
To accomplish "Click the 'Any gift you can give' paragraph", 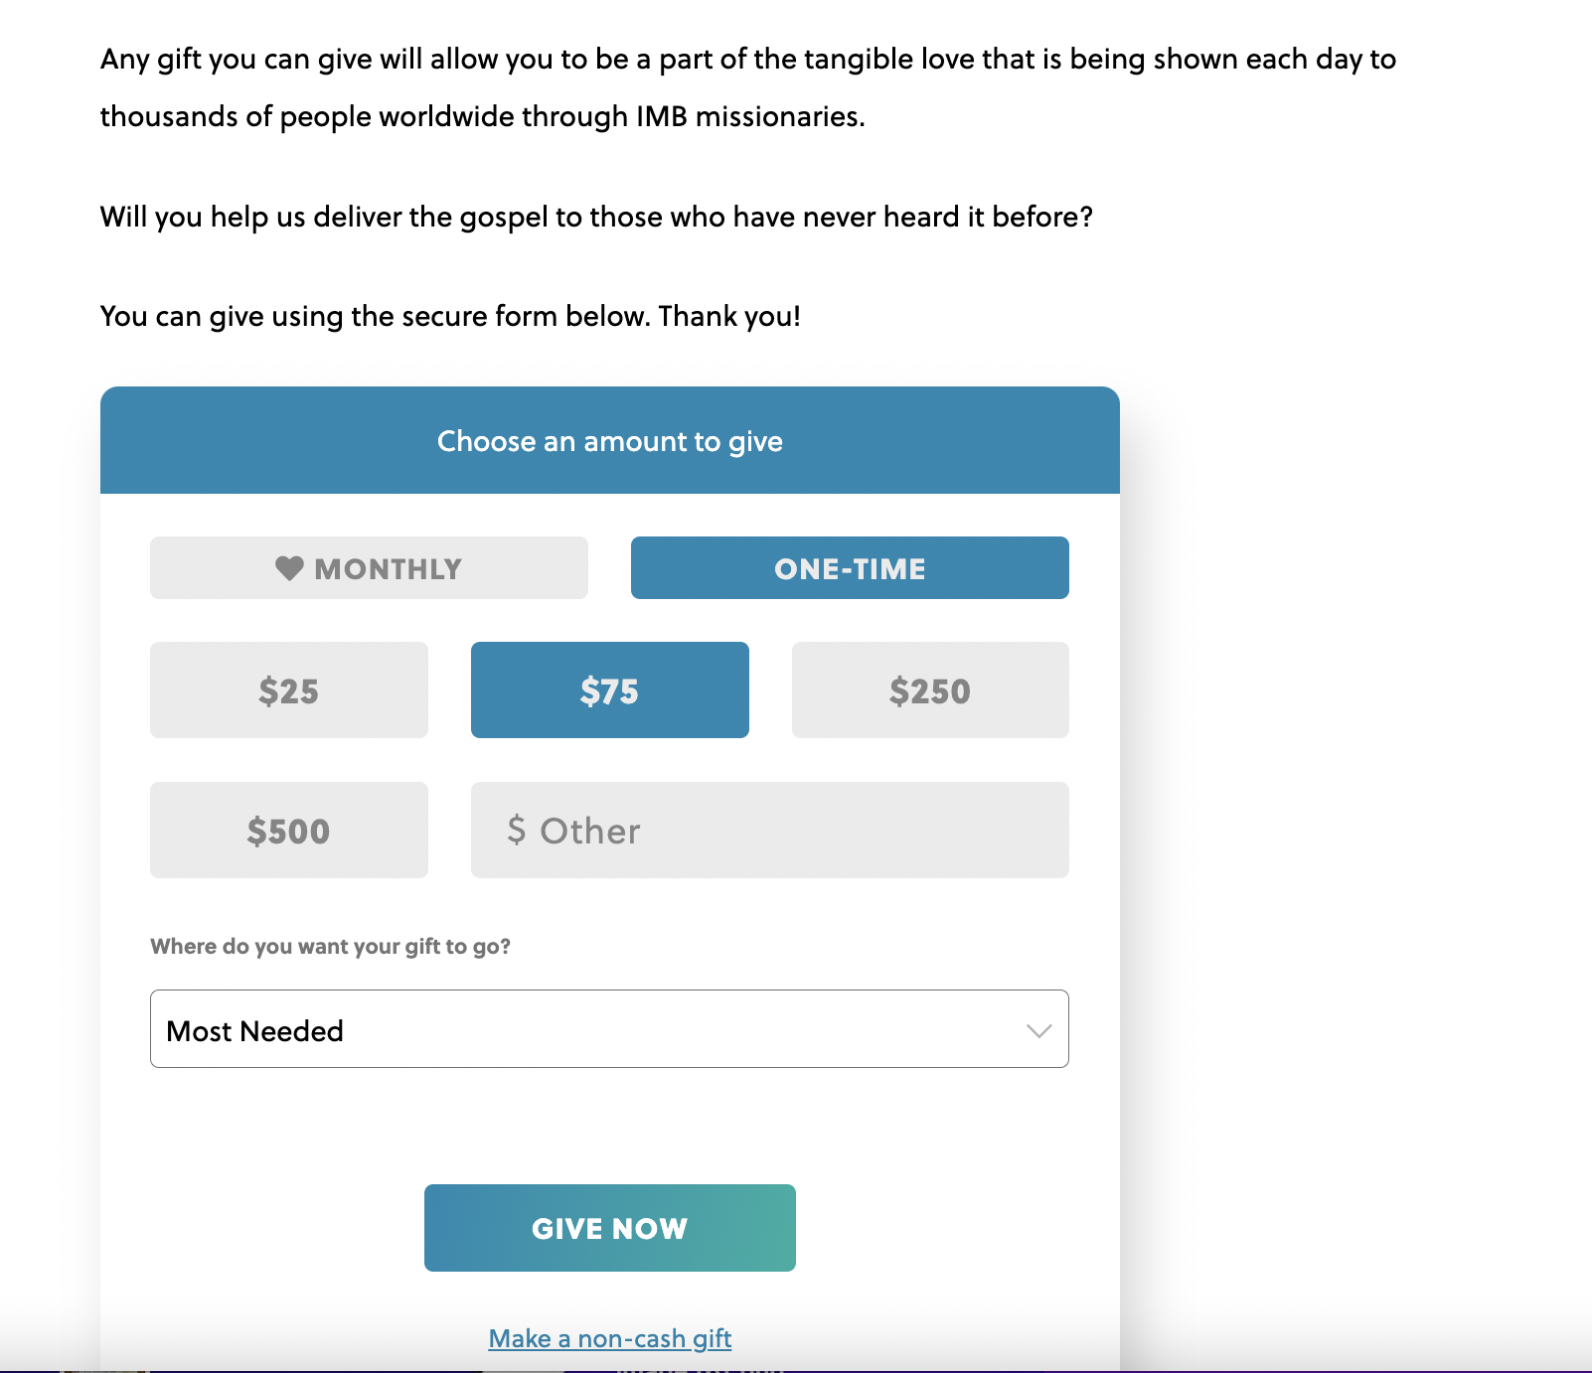I will [747, 60].
